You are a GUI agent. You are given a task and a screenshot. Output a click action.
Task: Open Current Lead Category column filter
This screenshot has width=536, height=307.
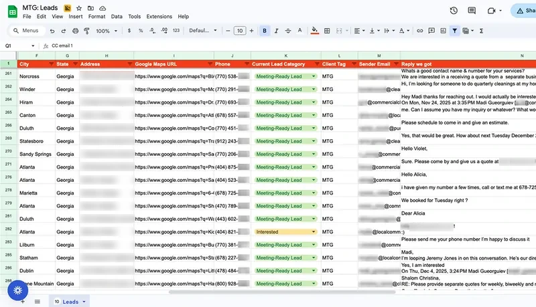click(x=317, y=64)
